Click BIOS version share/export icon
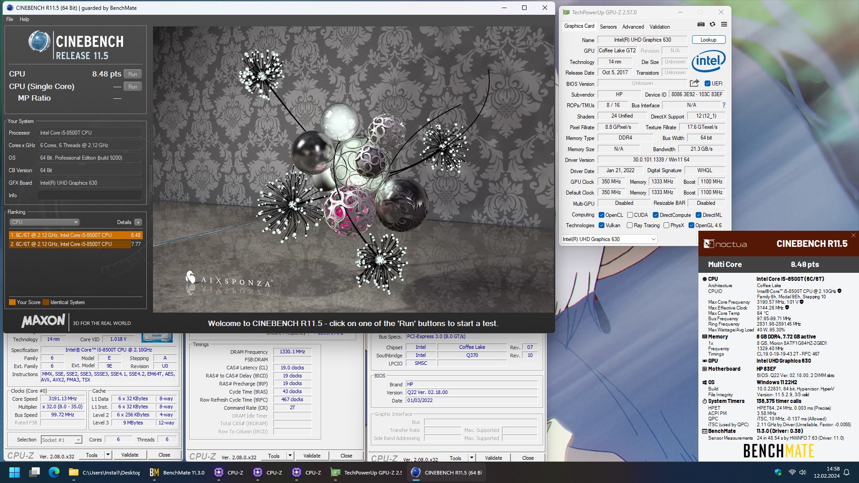The width and height of the screenshot is (859, 483). 694,83
